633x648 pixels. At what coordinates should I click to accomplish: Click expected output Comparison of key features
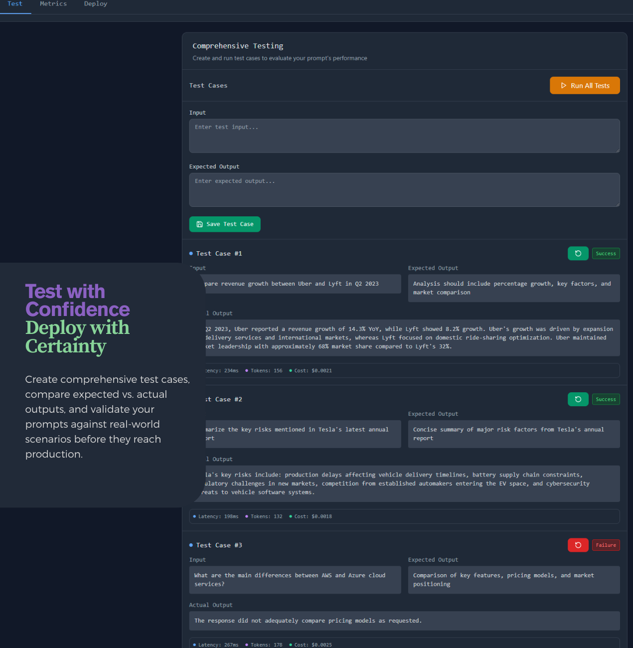pos(514,580)
